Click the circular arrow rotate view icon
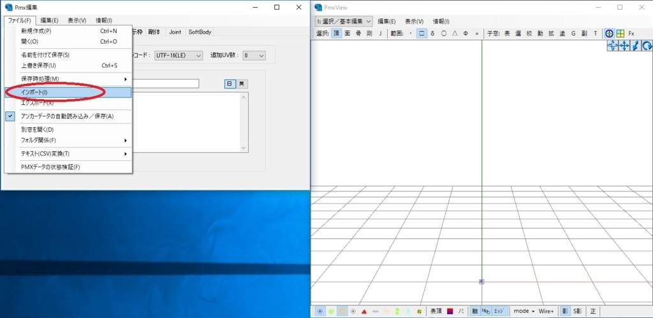 click(x=647, y=46)
